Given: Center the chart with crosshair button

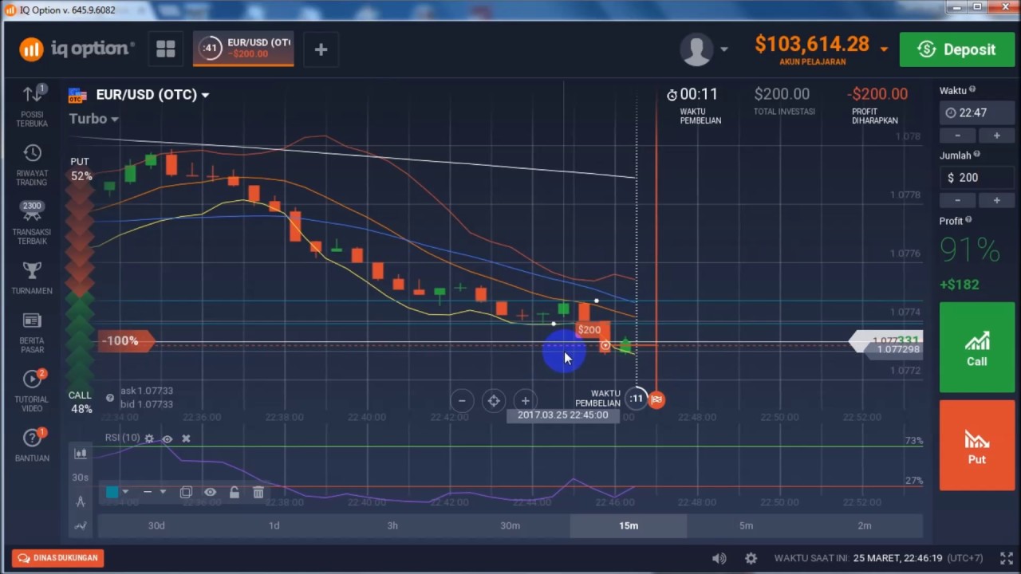Looking at the screenshot, I should tap(494, 401).
